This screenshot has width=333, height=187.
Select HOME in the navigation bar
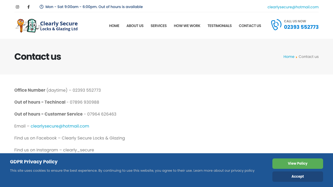(114, 25)
